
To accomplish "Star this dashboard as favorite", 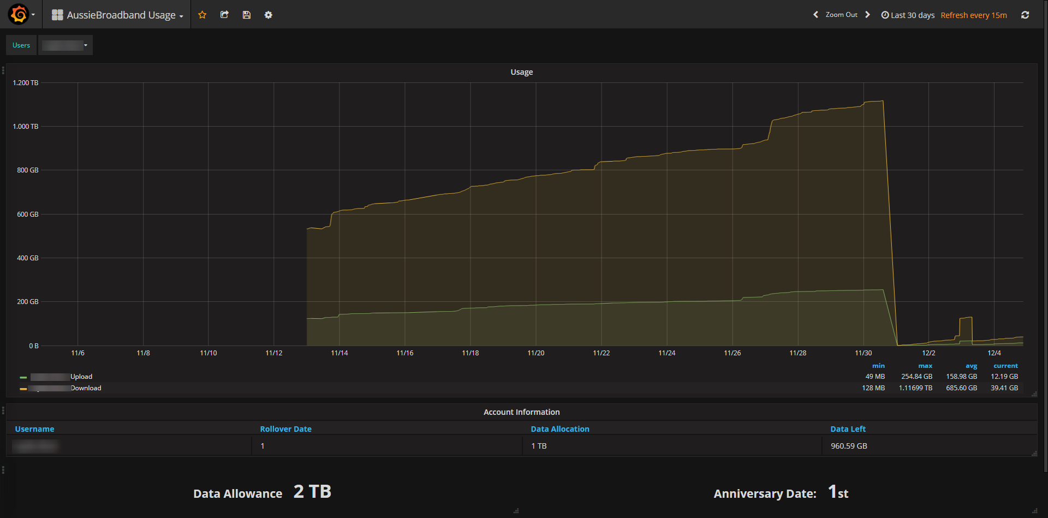I will pos(203,15).
